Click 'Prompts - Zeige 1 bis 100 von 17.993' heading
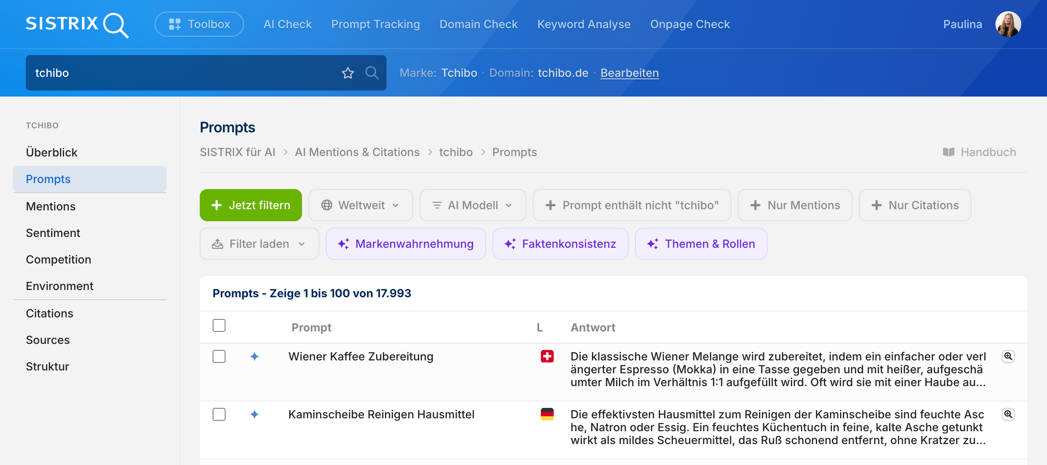This screenshot has width=1047, height=465. pos(312,293)
